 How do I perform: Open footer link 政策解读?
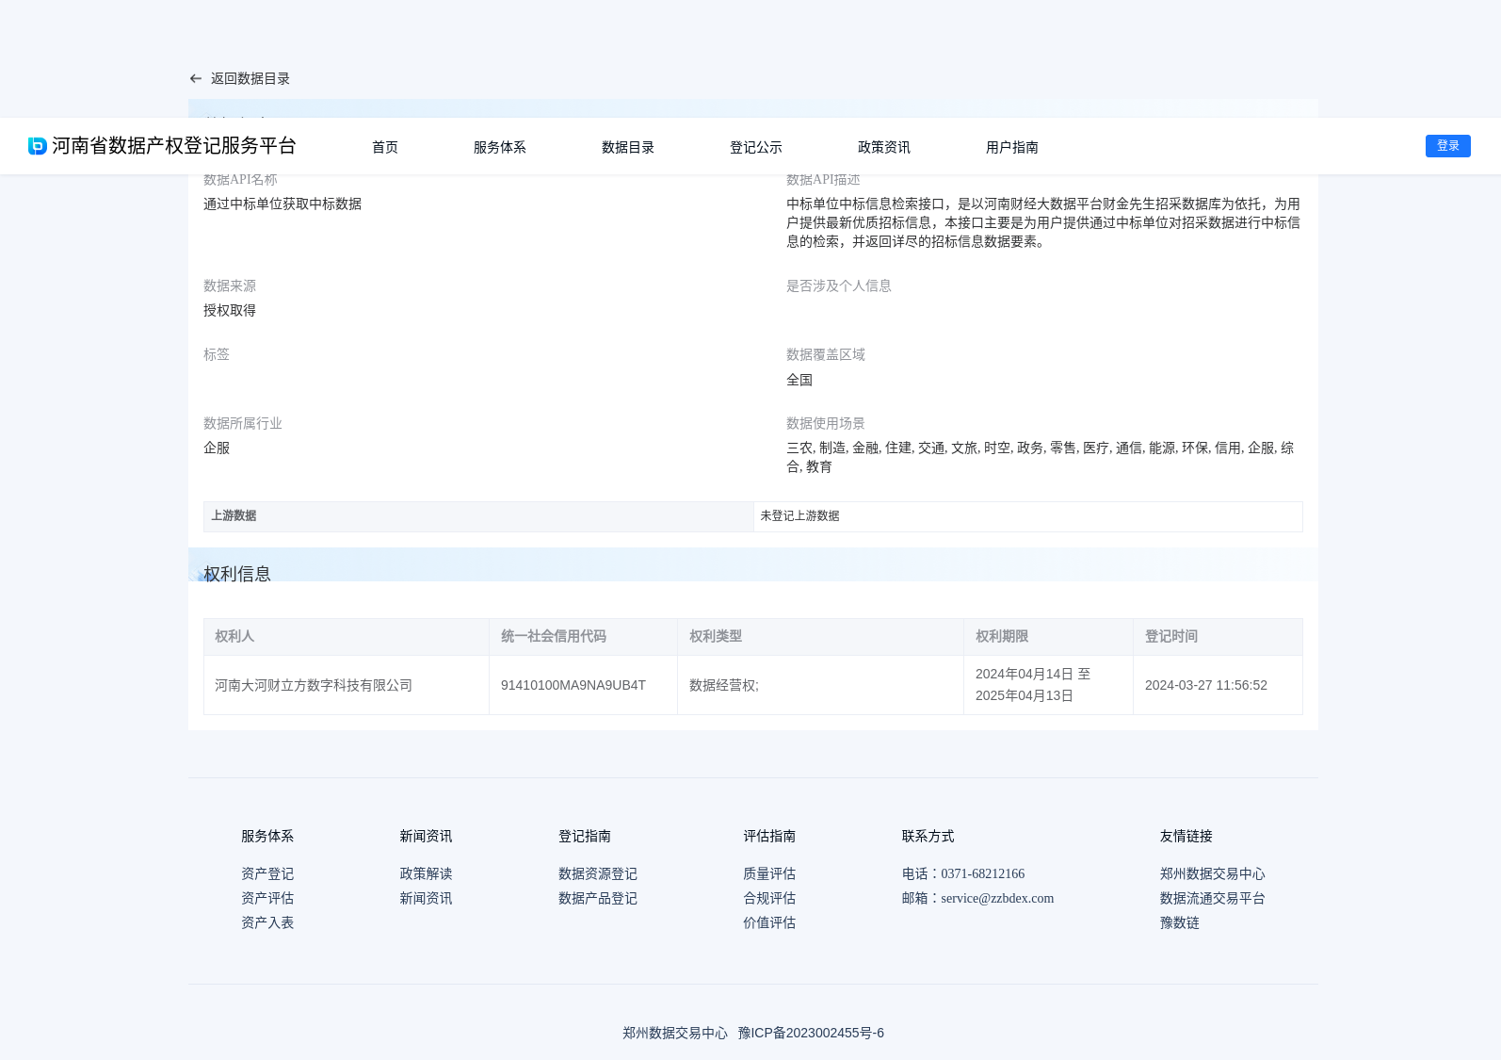pyautogui.click(x=426, y=874)
